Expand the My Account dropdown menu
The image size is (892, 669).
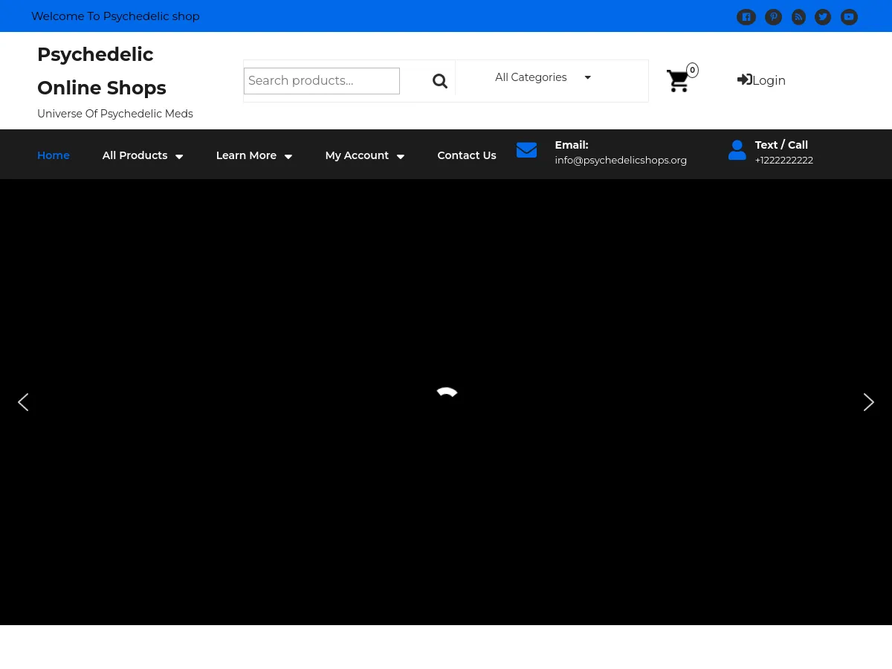364,155
